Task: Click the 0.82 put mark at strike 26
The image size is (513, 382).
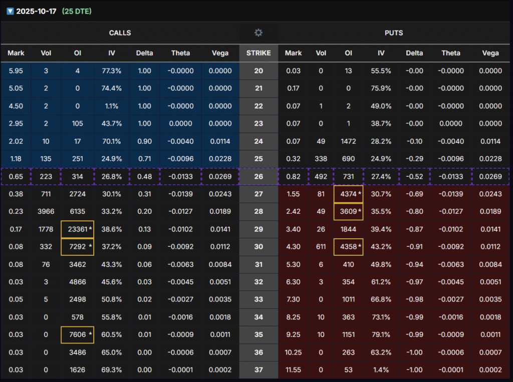Action: click(294, 176)
